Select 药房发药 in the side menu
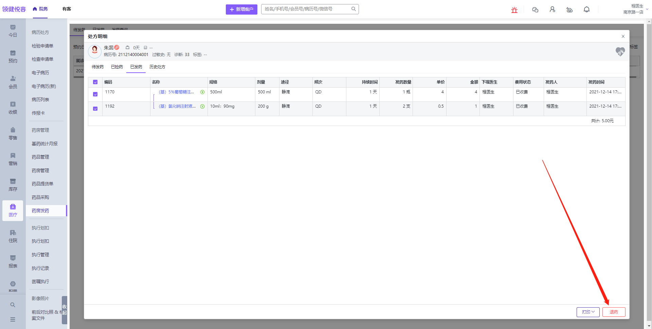 pos(46,211)
